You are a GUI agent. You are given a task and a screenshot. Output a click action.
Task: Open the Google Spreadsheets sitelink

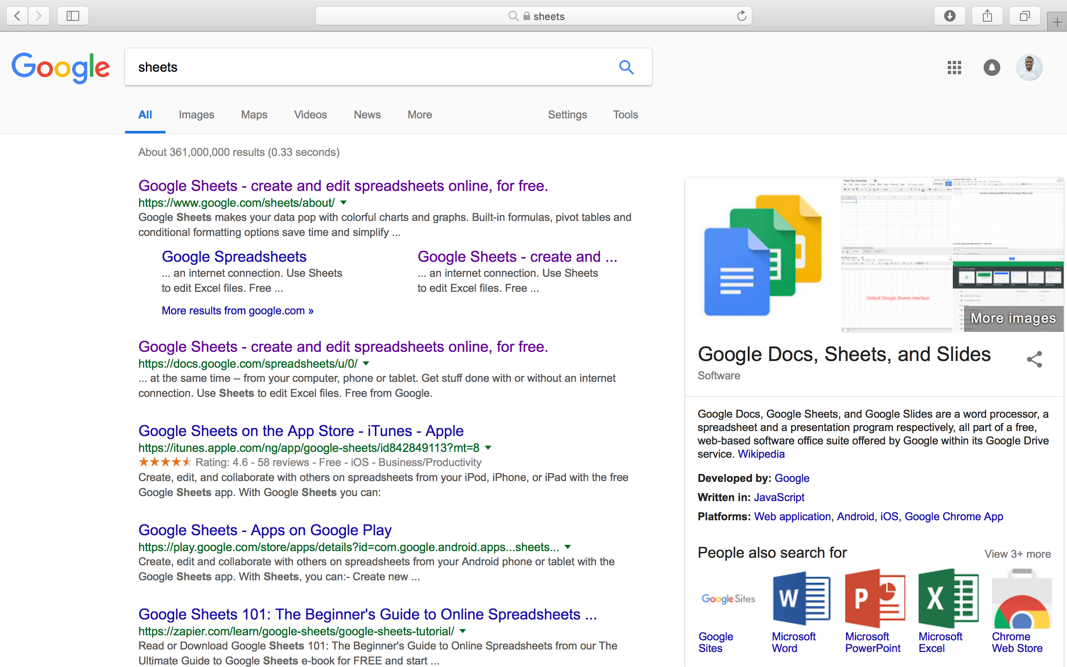[234, 257]
